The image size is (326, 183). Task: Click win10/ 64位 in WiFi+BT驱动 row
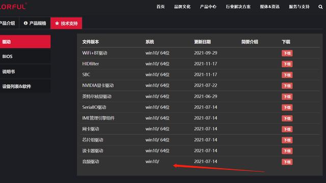[x=157, y=53]
